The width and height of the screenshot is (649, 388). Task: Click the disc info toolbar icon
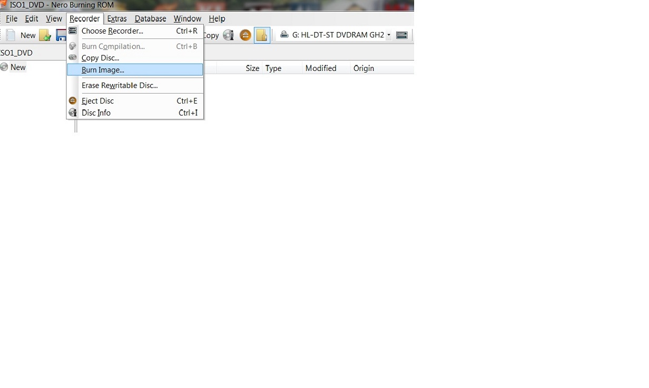(x=228, y=35)
